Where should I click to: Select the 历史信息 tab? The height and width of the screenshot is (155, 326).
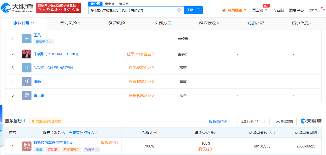pos(302,23)
